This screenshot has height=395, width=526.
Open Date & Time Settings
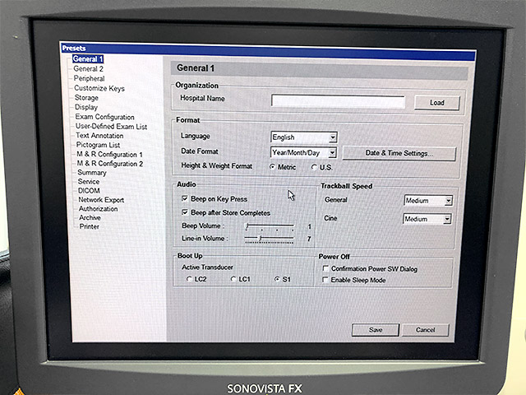pos(399,154)
